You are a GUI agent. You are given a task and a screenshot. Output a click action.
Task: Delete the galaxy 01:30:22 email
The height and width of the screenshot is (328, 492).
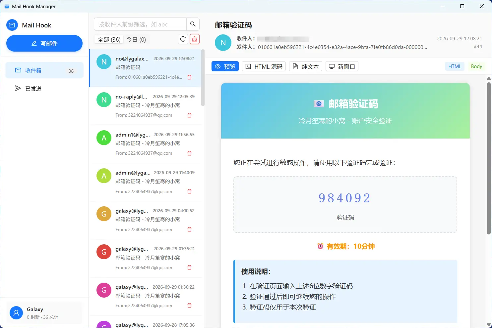pos(190,306)
